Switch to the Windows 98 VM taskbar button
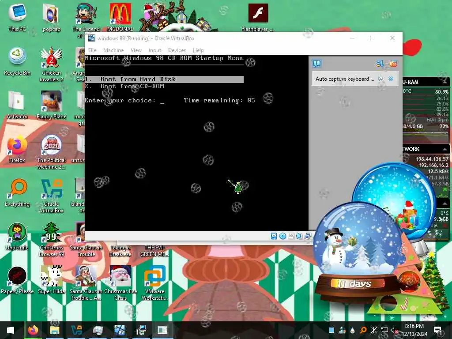452x339 pixels. (119, 330)
